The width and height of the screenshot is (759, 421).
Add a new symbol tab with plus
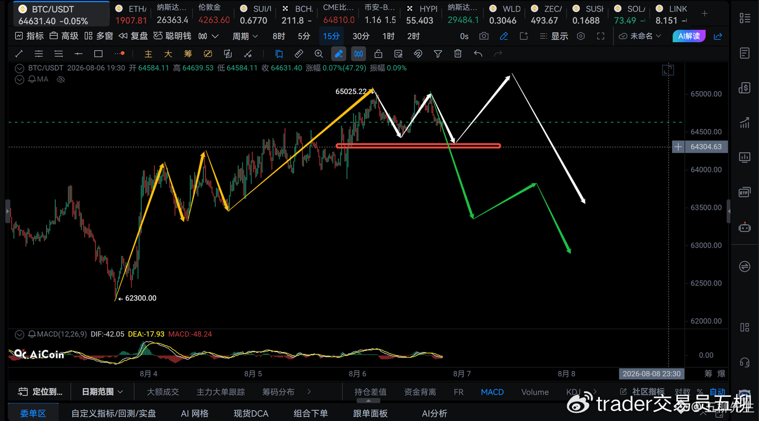[x=705, y=13]
